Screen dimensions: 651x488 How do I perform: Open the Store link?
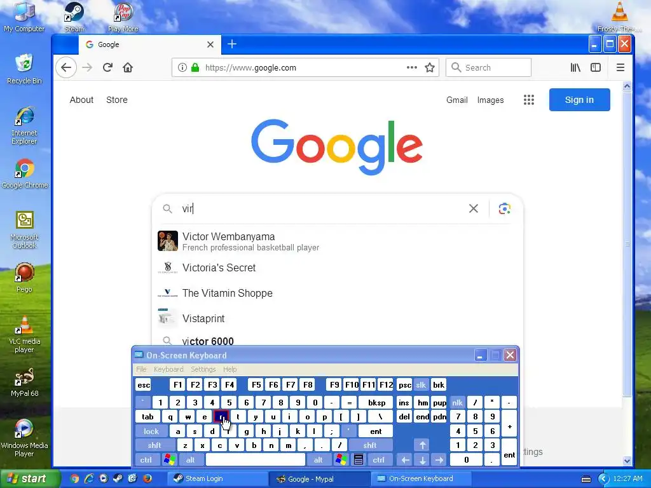117,100
